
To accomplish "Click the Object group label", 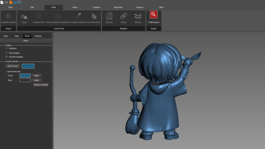I will (8, 28).
